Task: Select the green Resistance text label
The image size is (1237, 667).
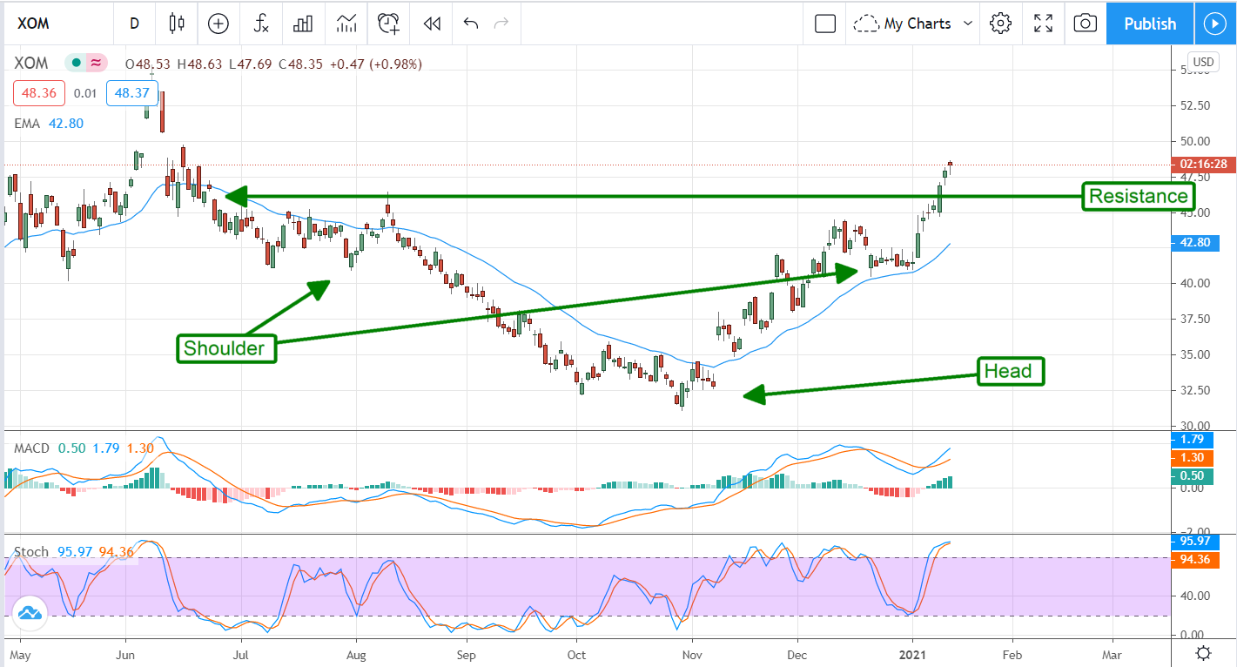Action: (1138, 196)
